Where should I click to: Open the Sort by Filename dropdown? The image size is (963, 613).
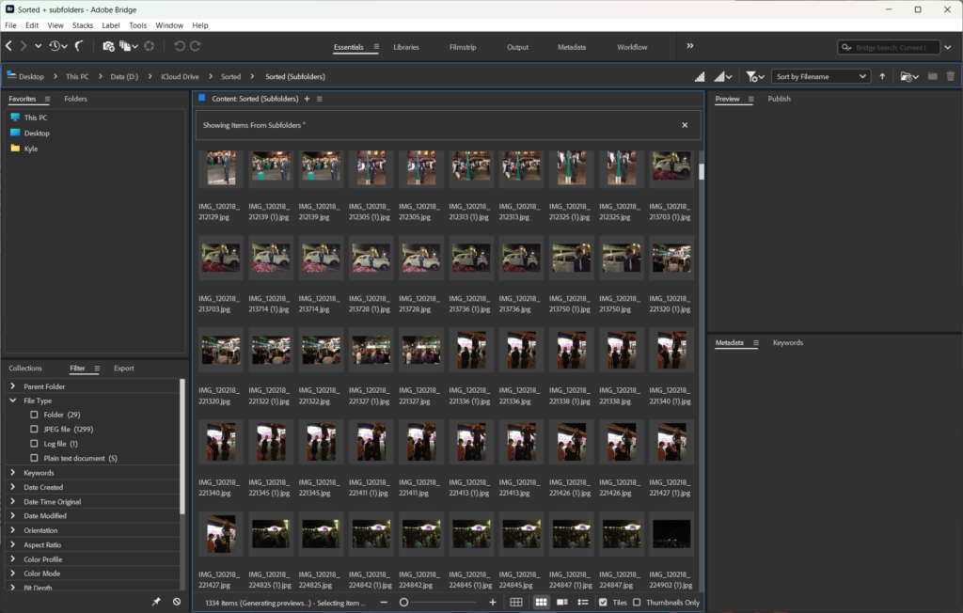(x=820, y=76)
